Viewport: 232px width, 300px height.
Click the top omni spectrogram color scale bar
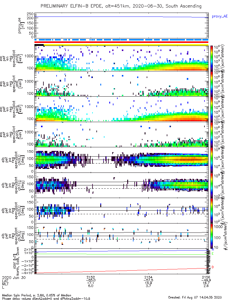212,58
